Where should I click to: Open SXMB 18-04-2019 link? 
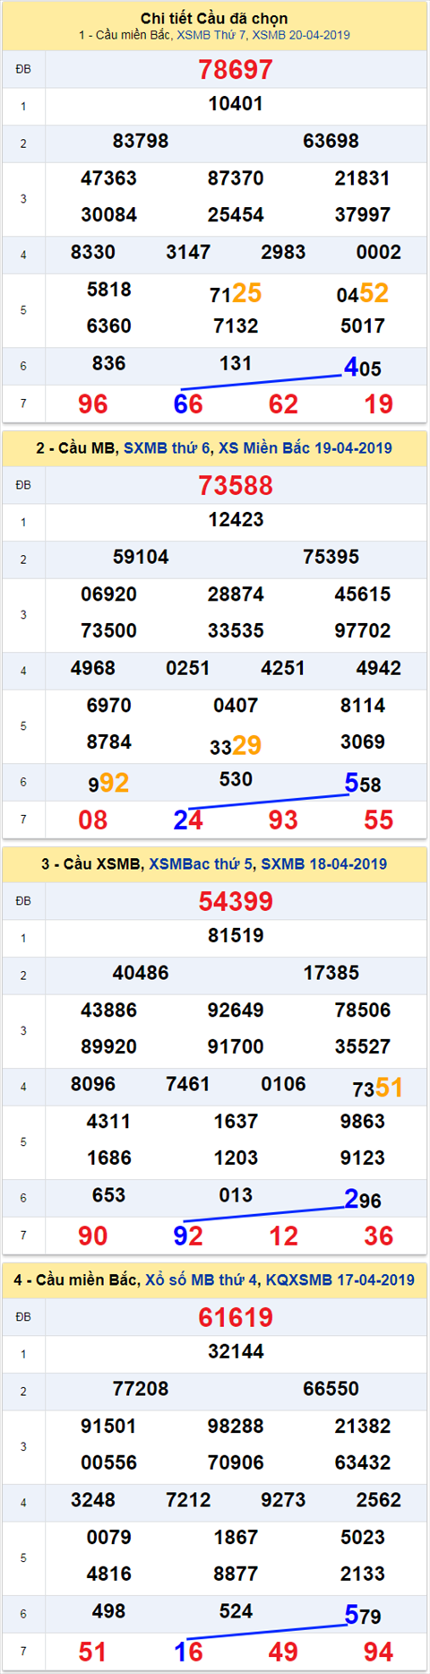point(324,863)
